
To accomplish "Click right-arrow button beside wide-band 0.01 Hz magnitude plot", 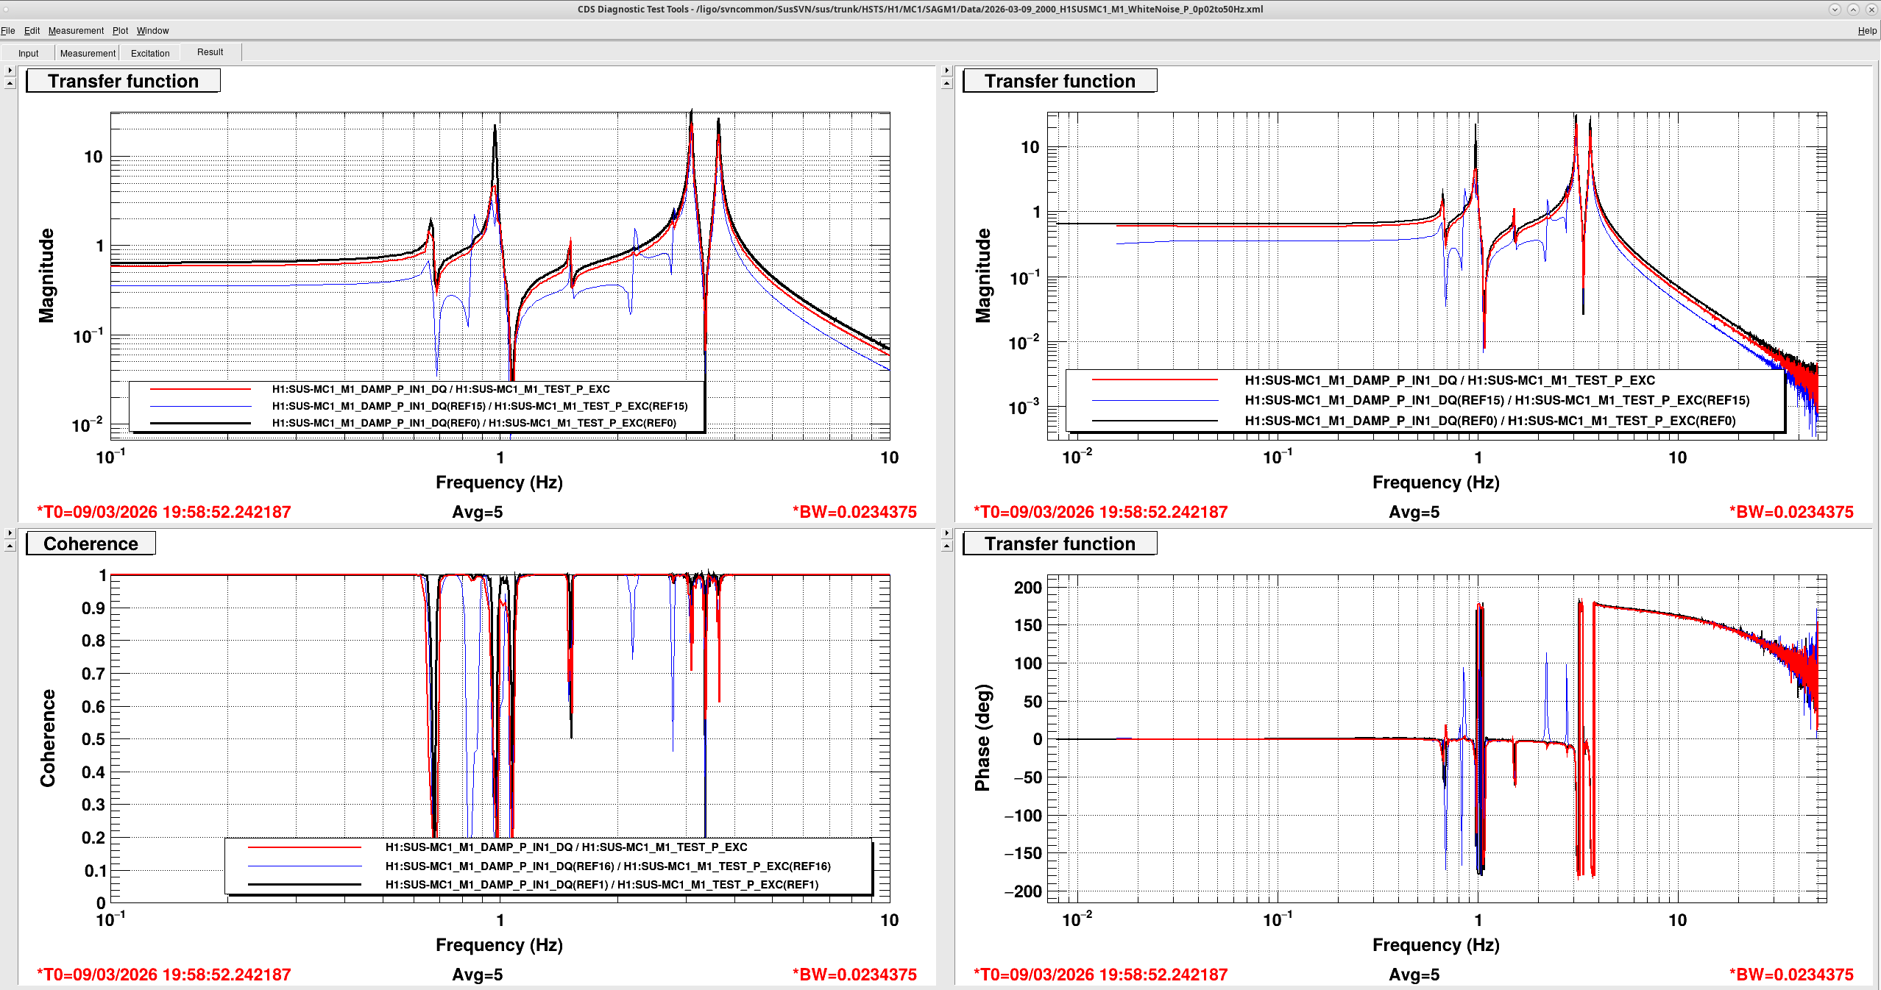I will pyautogui.click(x=946, y=70).
